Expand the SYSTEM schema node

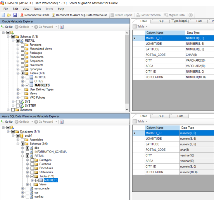[x=13, y=106]
